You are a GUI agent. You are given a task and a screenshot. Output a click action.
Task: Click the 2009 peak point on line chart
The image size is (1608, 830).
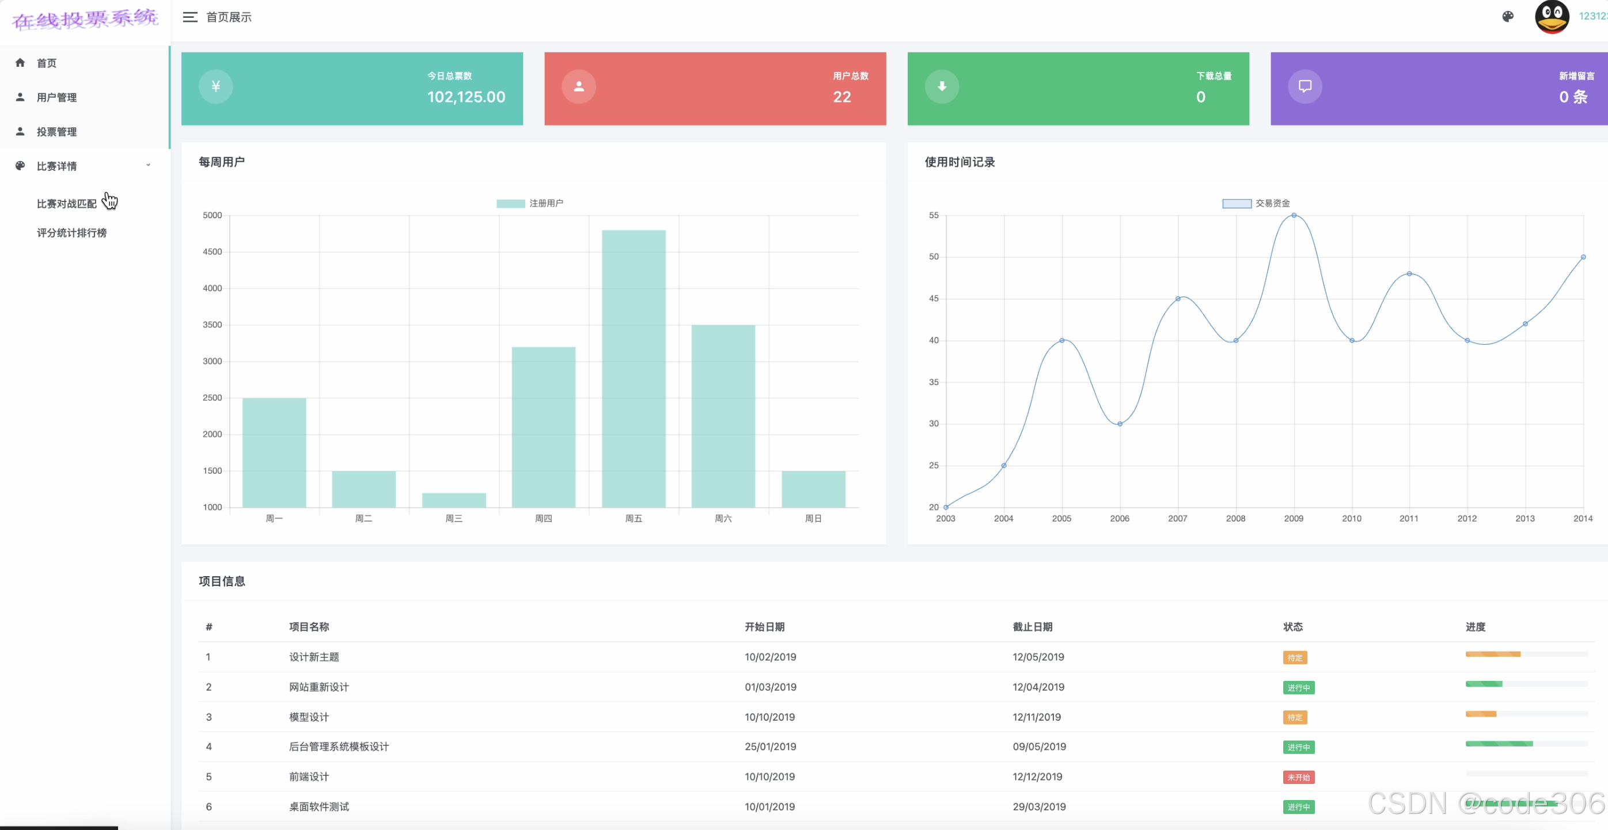1294,215
